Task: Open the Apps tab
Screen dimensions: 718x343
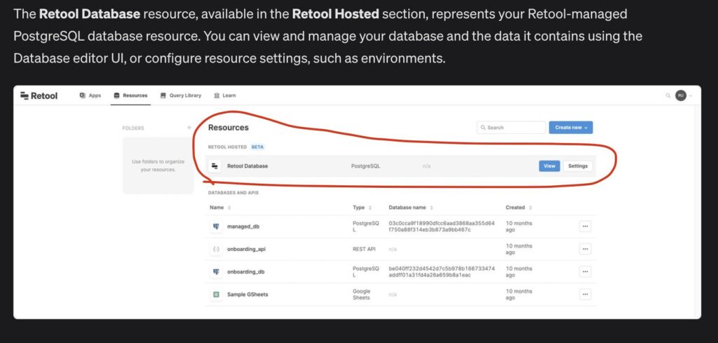Action: pyautogui.click(x=90, y=95)
